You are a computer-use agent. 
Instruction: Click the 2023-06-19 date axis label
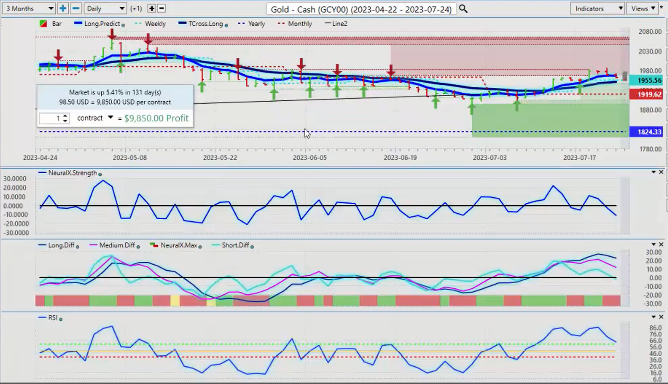400,158
